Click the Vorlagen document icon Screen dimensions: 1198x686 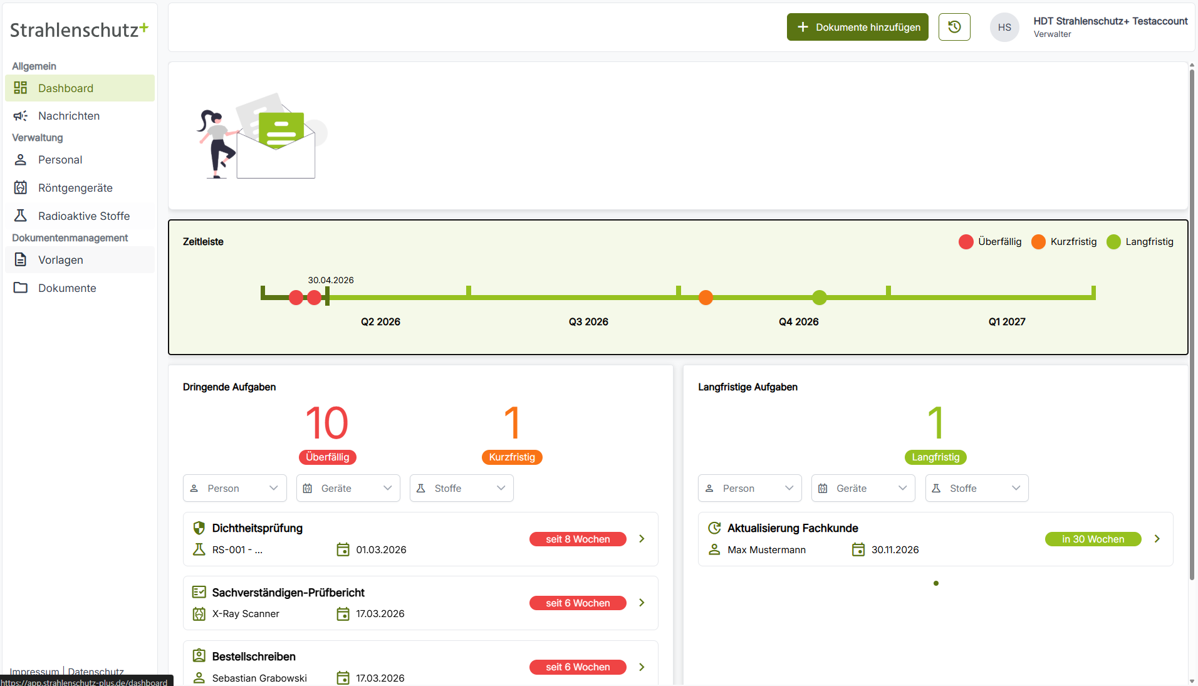click(x=21, y=260)
